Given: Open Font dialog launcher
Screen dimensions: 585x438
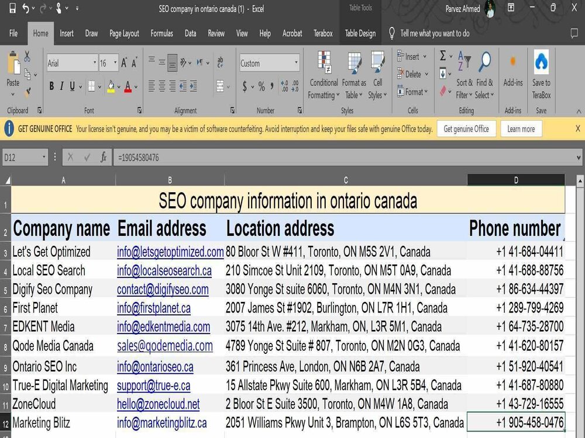Looking at the screenshot, I should pyautogui.click(x=139, y=110).
